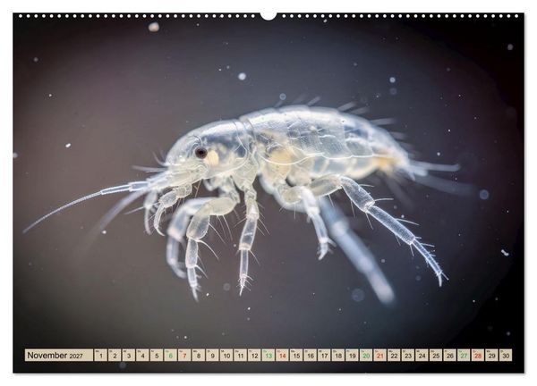
Task: Select day 3 in calendar strip
Action: coord(128,356)
